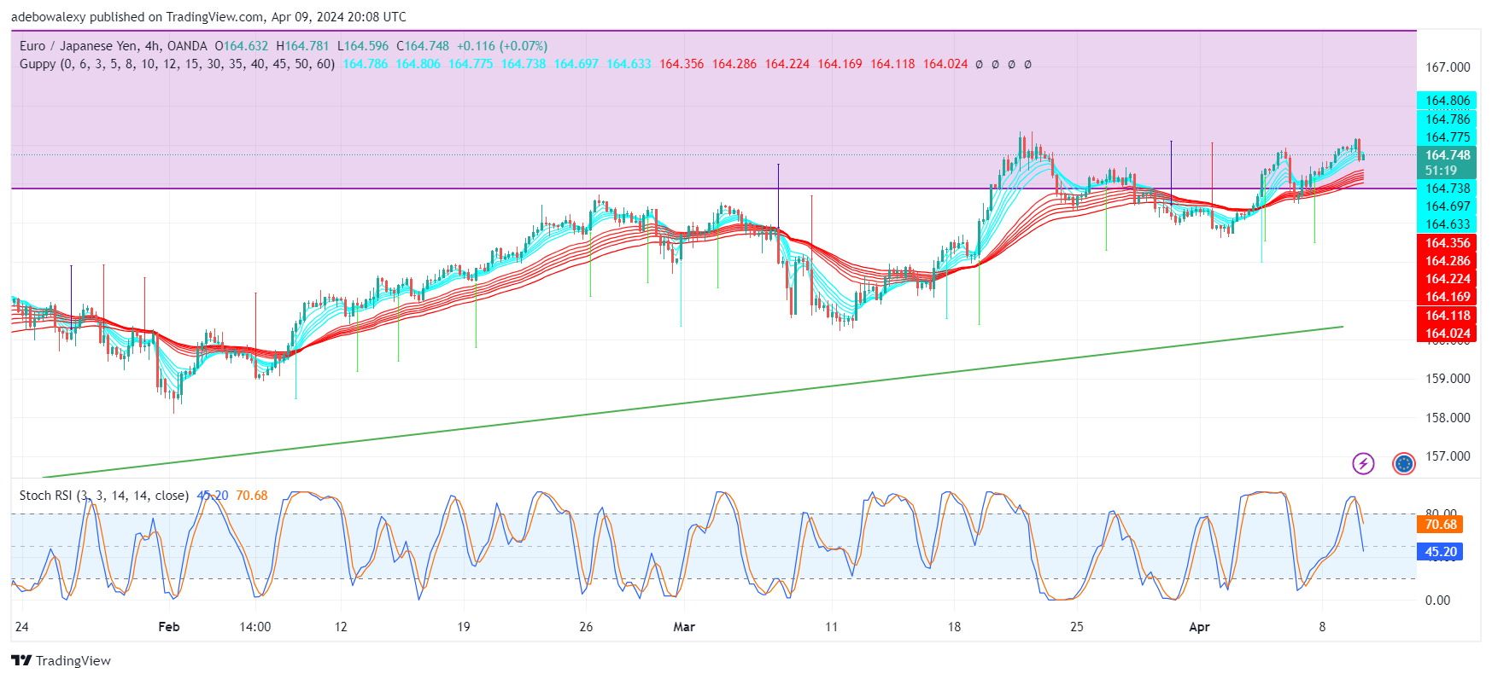Click the C164.748 close value in legend
1492x679 pixels.
[423, 46]
